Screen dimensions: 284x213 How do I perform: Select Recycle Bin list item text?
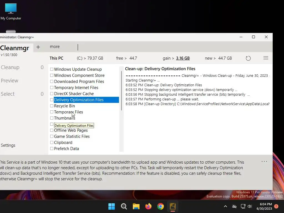pos(64,106)
